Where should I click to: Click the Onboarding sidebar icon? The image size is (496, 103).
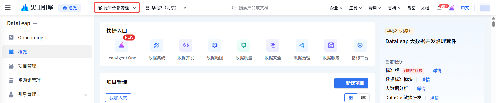[x=11, y=38]
